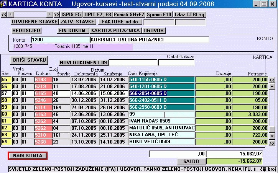This screenshot has height=173, width=278.
Task: Close the KARTICA KONTA window
Action: 273,4
